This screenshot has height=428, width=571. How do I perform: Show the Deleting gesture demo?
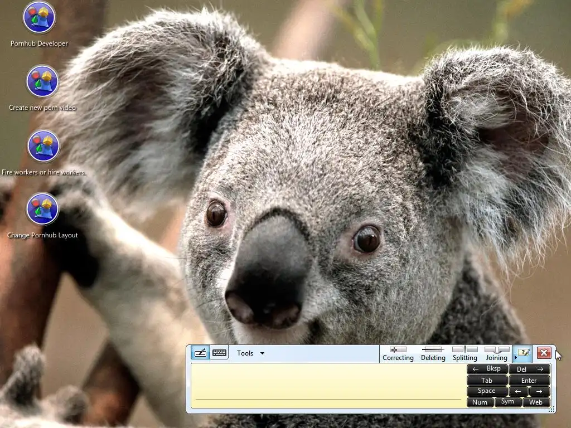point(433,354)
